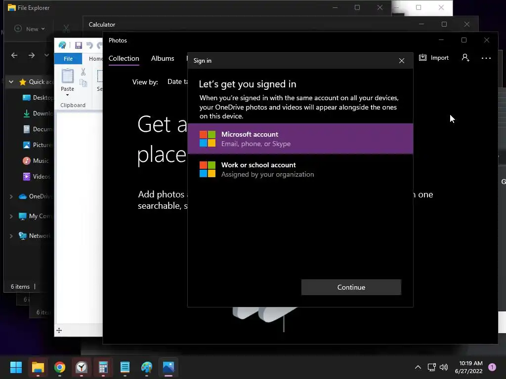The height and width of the screenshot is (379, 506).
Task: Open recent locations chevron in File Explorer
Action: point(47,55)
